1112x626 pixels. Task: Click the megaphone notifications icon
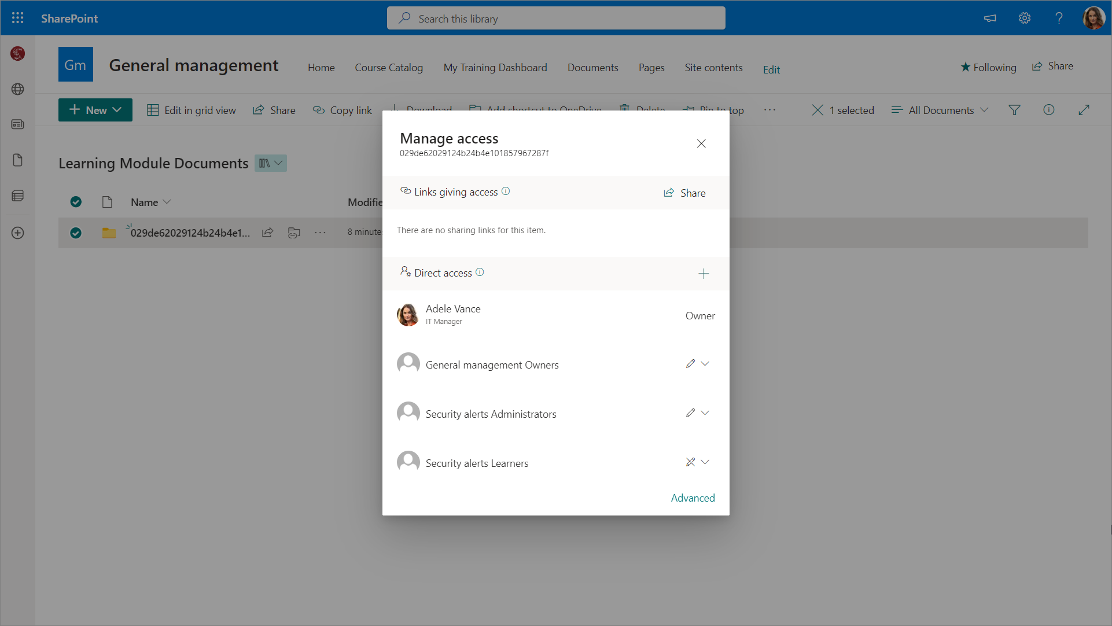(990, 18)
